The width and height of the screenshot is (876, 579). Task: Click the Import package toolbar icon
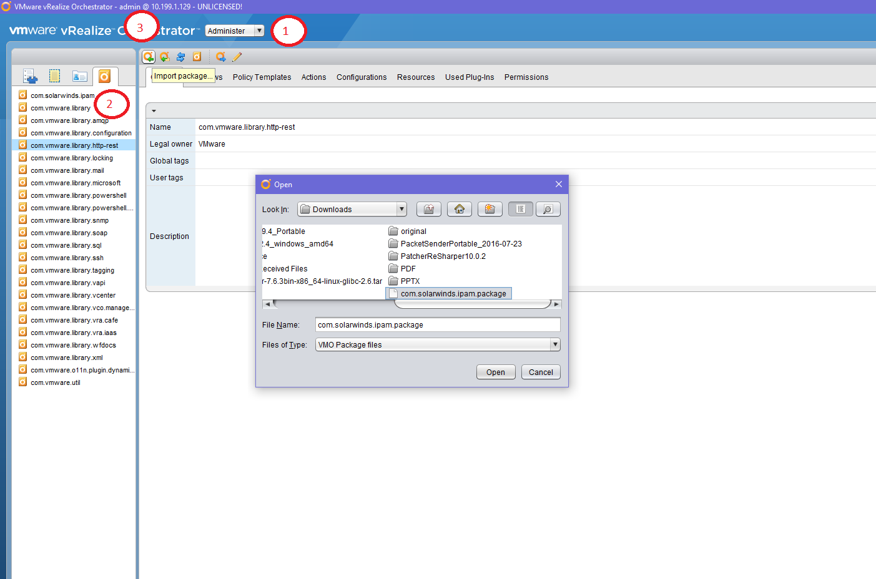(149, 57)
